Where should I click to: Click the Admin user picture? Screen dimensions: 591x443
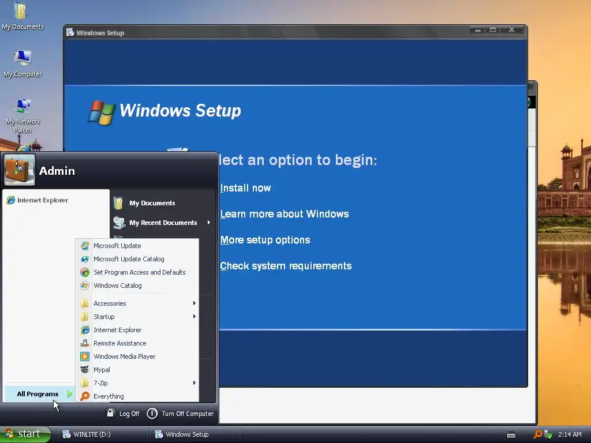[x=20, y=170]
